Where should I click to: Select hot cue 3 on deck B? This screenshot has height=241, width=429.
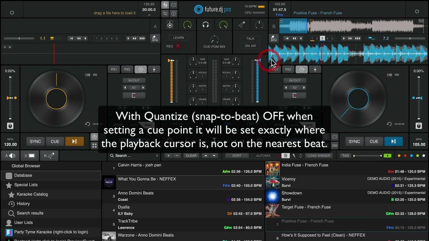click(322, 38)
